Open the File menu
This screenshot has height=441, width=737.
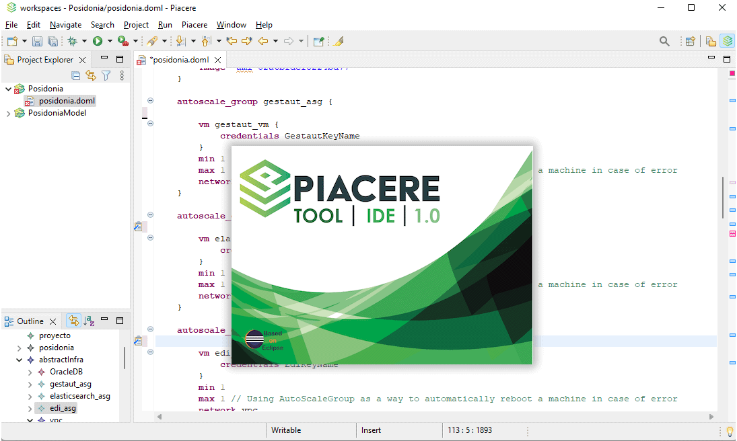pos(11,25)
